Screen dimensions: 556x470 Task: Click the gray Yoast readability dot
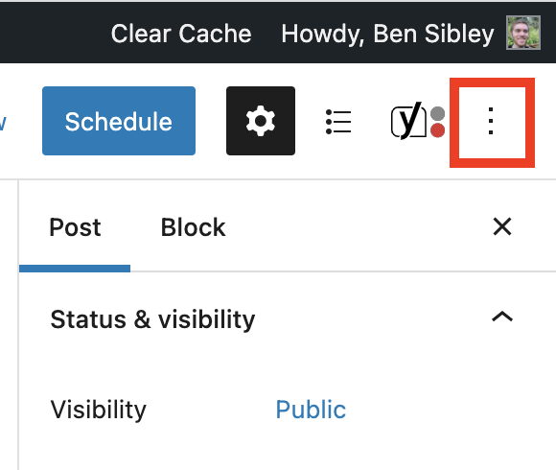(x=437, y=113)
